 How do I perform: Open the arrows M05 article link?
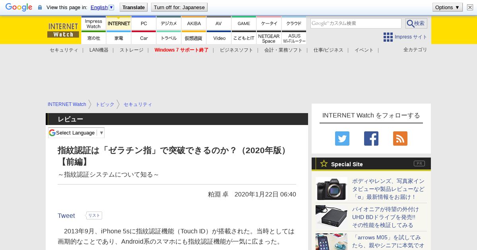[x=388, y=242]
